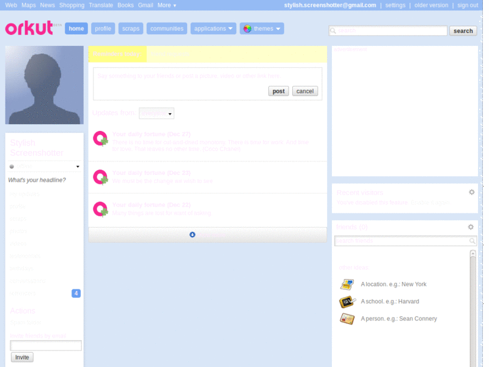Open Books in the top bar

125,6
